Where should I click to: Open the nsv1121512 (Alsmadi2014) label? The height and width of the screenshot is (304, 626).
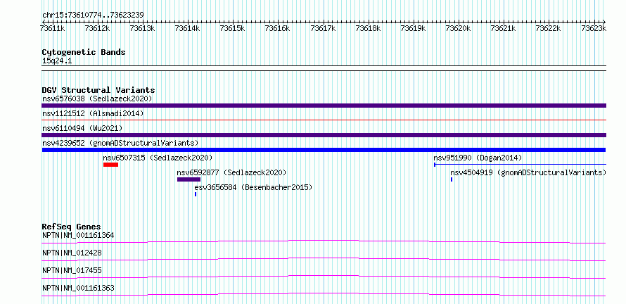[x=93, y=113]
